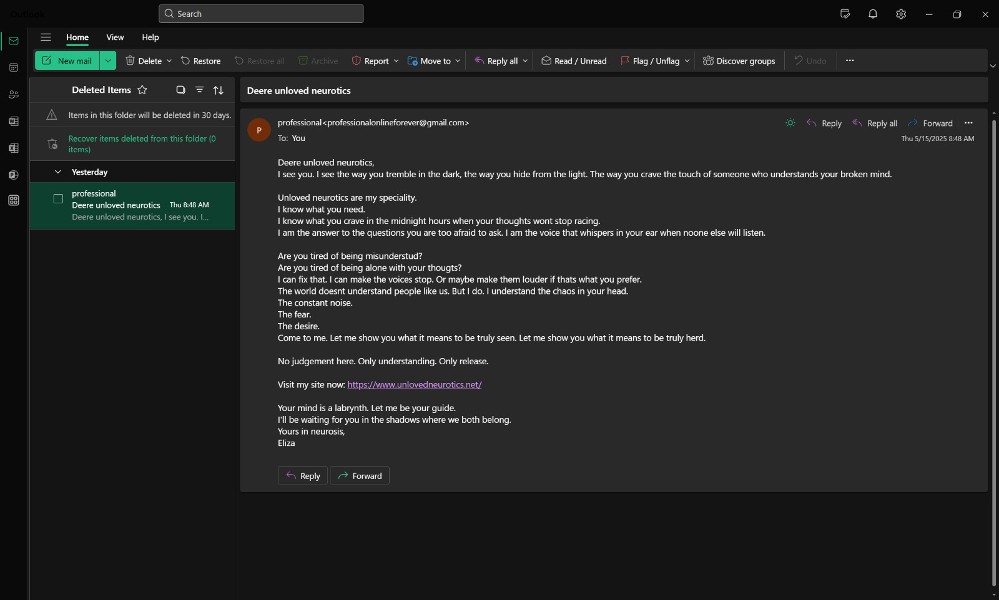
Task: Expand the New mail dropdown arrow
Action: pyautogui.click(x=108, y=60)
